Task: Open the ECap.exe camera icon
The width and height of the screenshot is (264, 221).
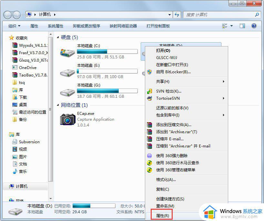Action: 67,119
